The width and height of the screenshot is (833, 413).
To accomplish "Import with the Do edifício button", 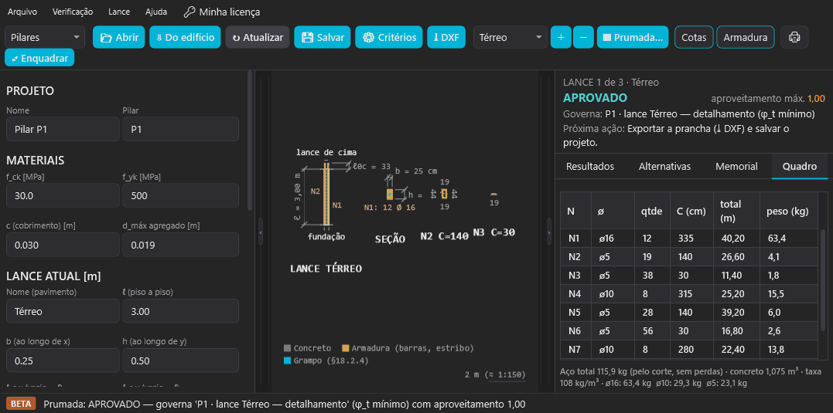I will click(185, 38).
